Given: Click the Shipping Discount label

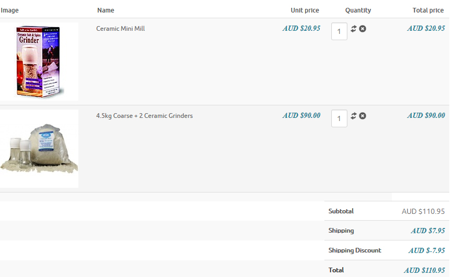Looking at the screenshot, I should pyautogui.click(x=355, y=250).
